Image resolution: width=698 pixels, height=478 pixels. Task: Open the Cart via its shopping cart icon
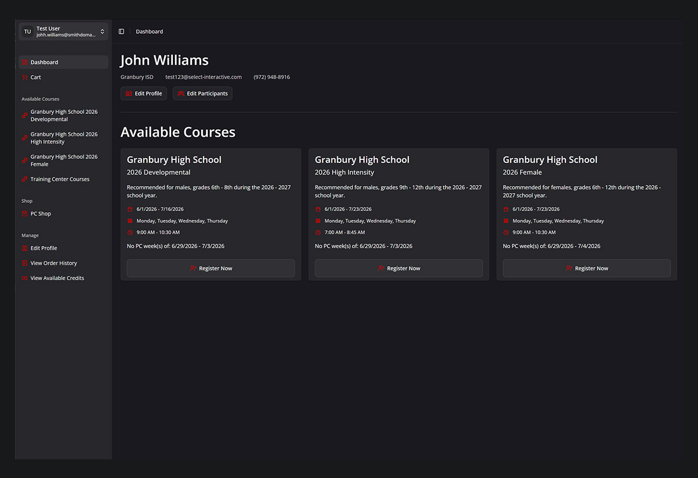point(25,77)
